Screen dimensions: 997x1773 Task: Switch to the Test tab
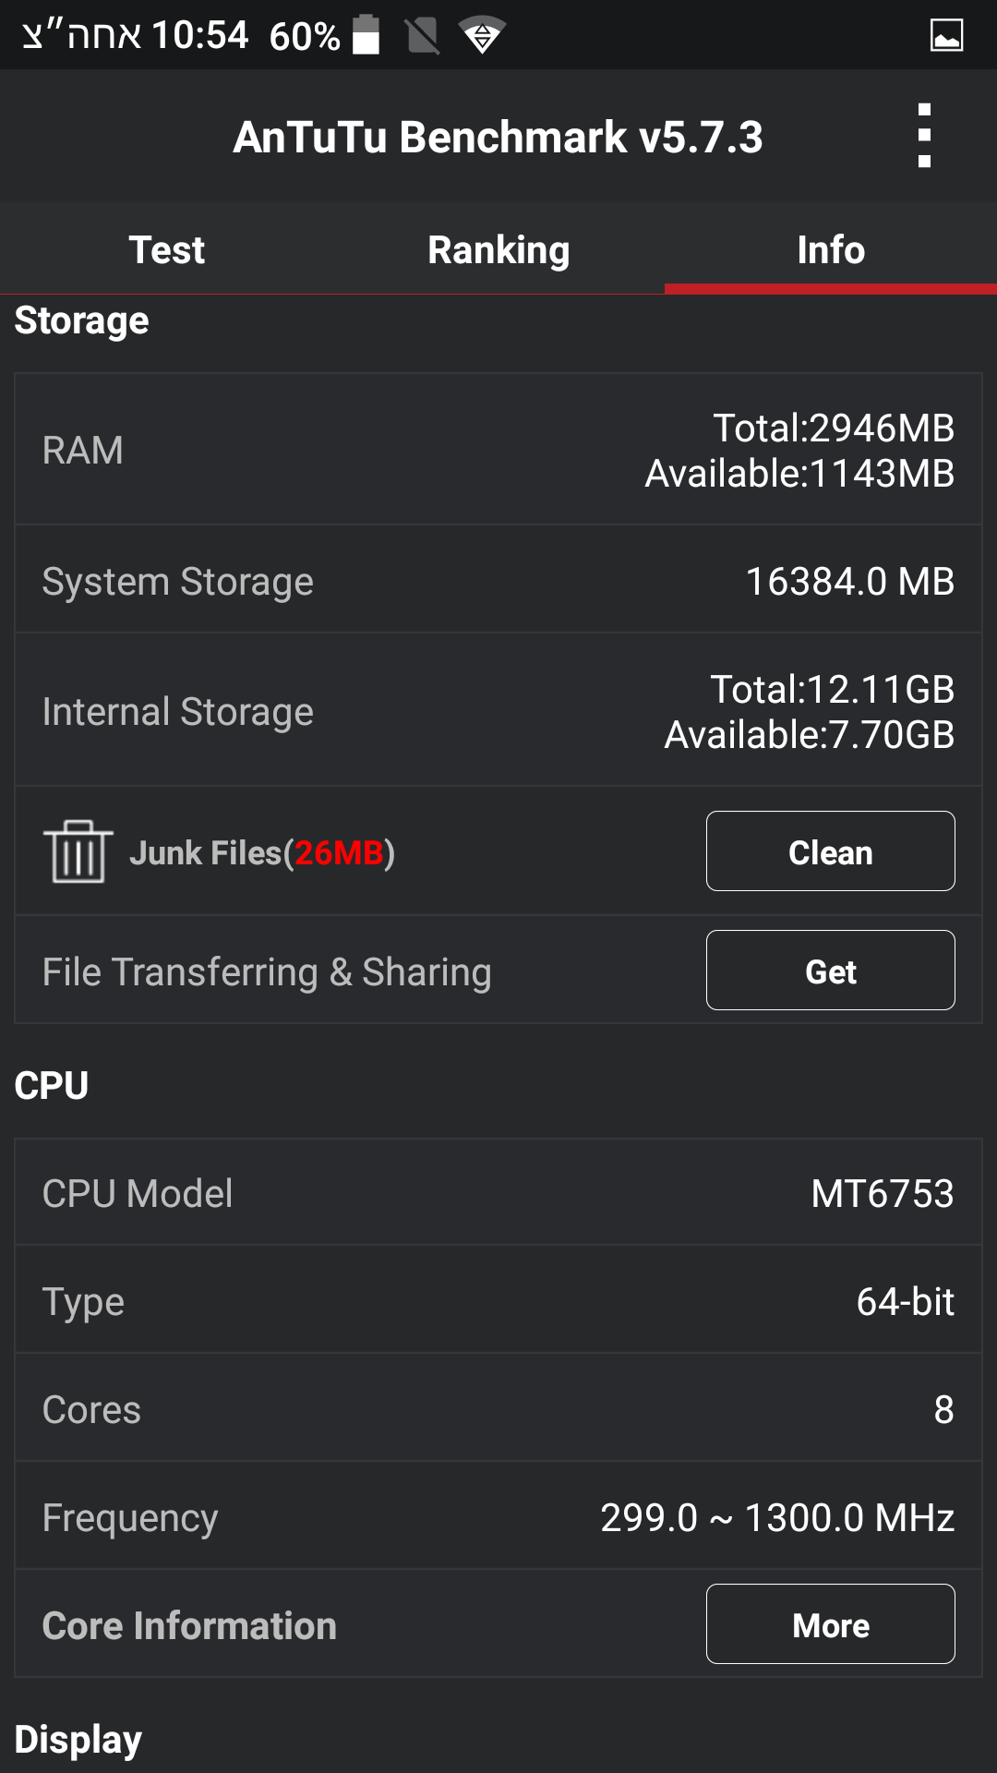click(x=166, y=249)
